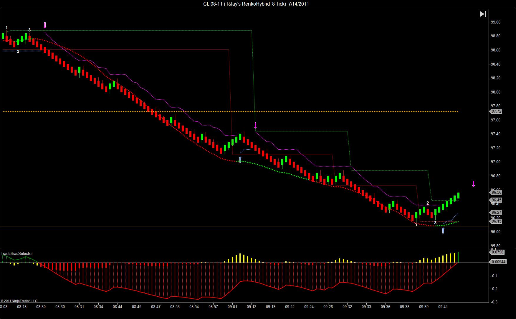Click the 09:26 time axis label
The height and width of the screenshot is (319, 516).
(x=328, y=307)
